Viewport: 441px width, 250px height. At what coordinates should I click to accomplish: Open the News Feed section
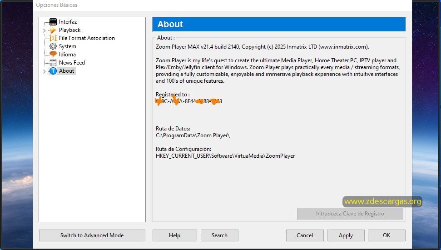coord(72,63)
